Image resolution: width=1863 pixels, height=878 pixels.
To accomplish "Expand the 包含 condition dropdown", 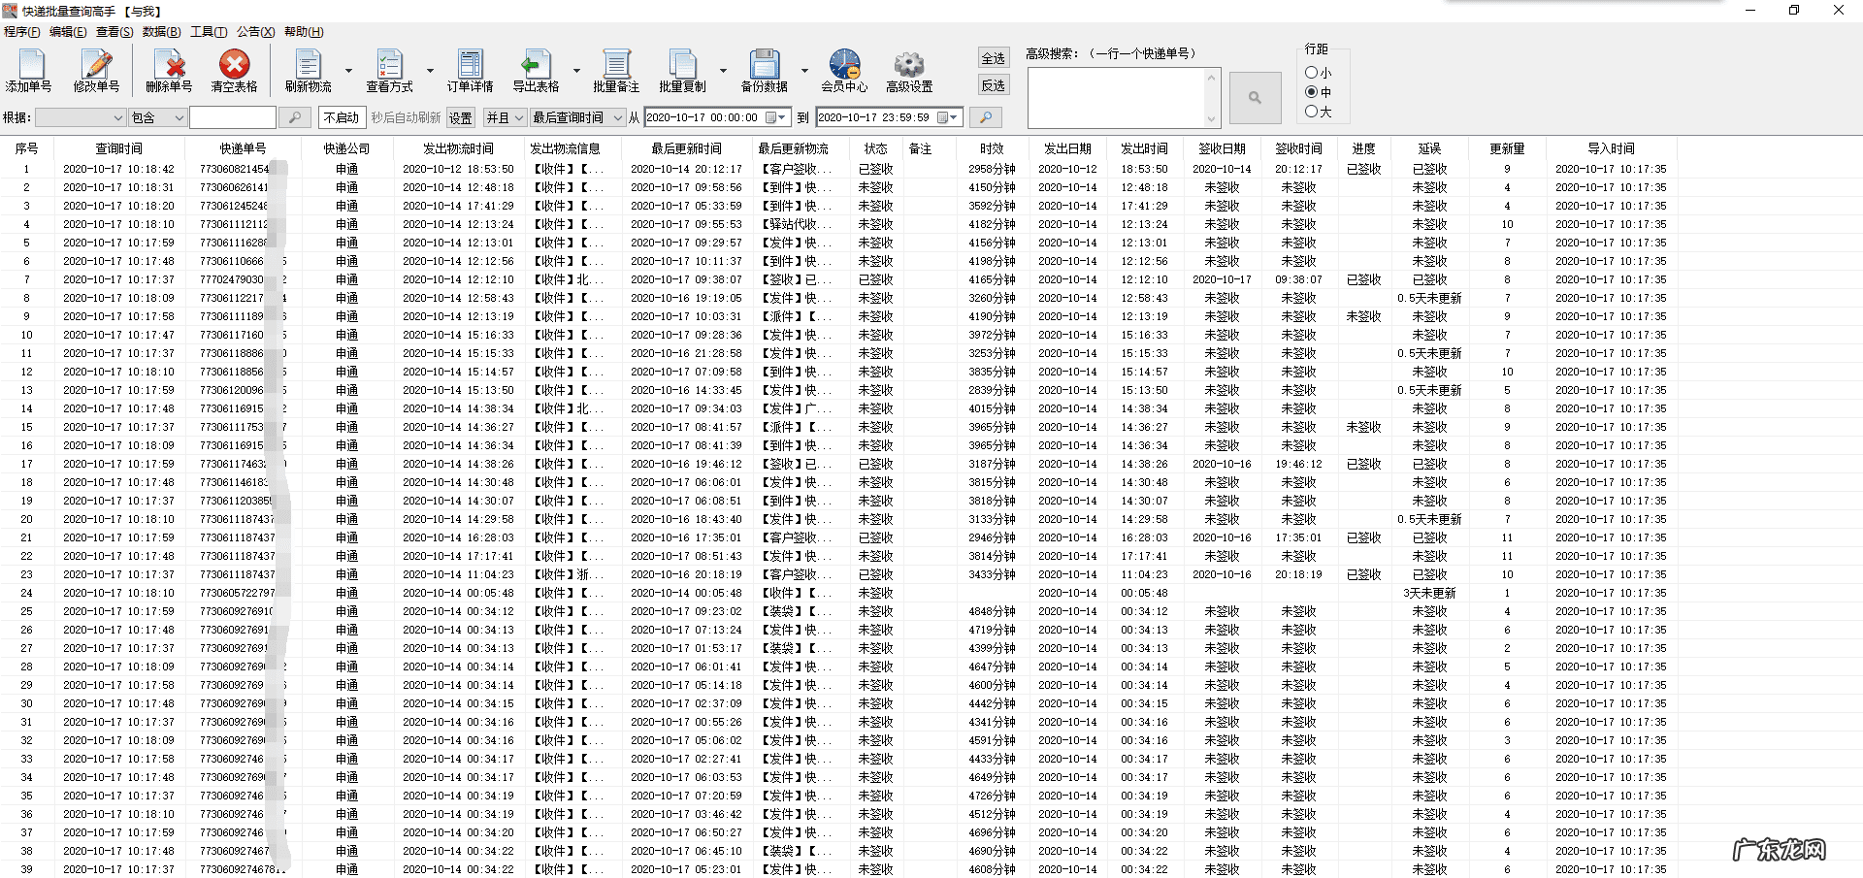I will click(x=179, y=117).
